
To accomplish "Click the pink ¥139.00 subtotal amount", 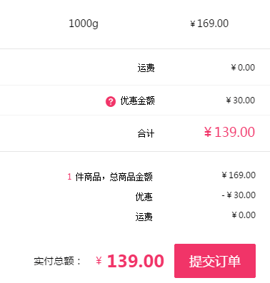I will [x=229, y=132].
